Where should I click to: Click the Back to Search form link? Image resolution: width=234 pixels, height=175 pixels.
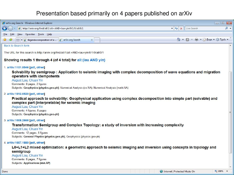17,46
